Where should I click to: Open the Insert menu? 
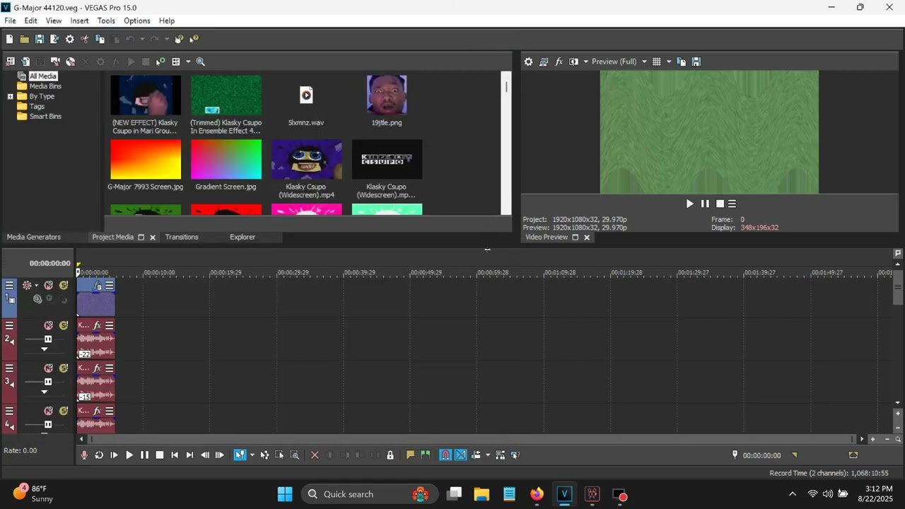(x=79, y=21)
